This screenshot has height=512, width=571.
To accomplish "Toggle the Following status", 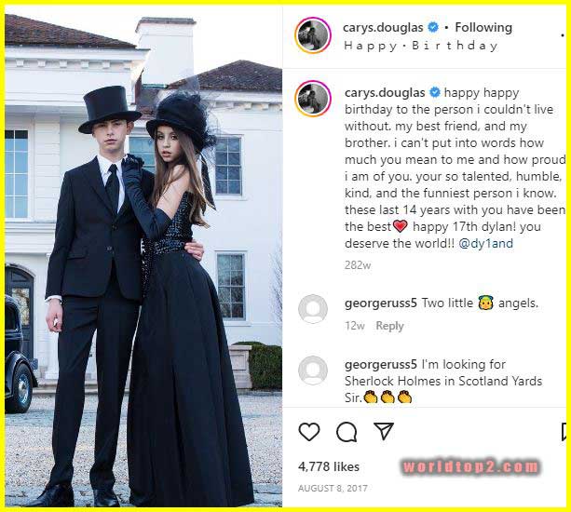I will coord(483,27).
